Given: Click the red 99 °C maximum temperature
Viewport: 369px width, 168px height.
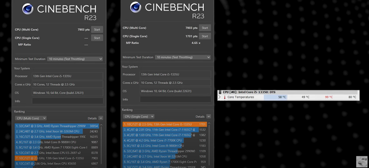Looking at the screenshot, I should [329, 97].
